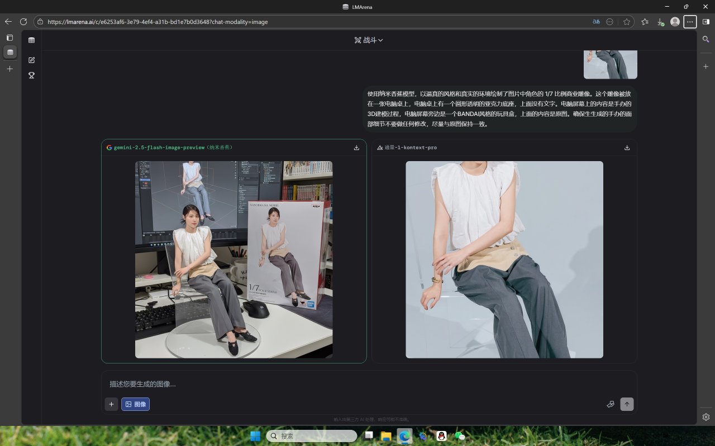Switch to Microsoft Edge on the taskbar

[x=404, y=436]
